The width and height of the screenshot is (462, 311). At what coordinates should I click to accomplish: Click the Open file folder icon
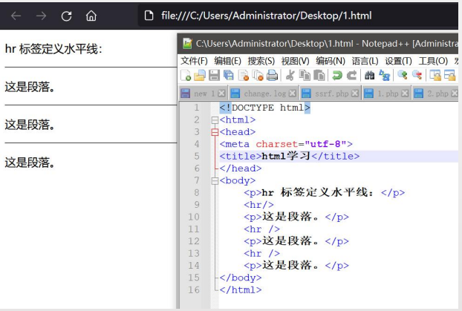coord(200,75)
